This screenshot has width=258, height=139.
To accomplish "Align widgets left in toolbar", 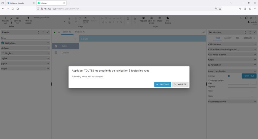I will (x=102, y=18).
